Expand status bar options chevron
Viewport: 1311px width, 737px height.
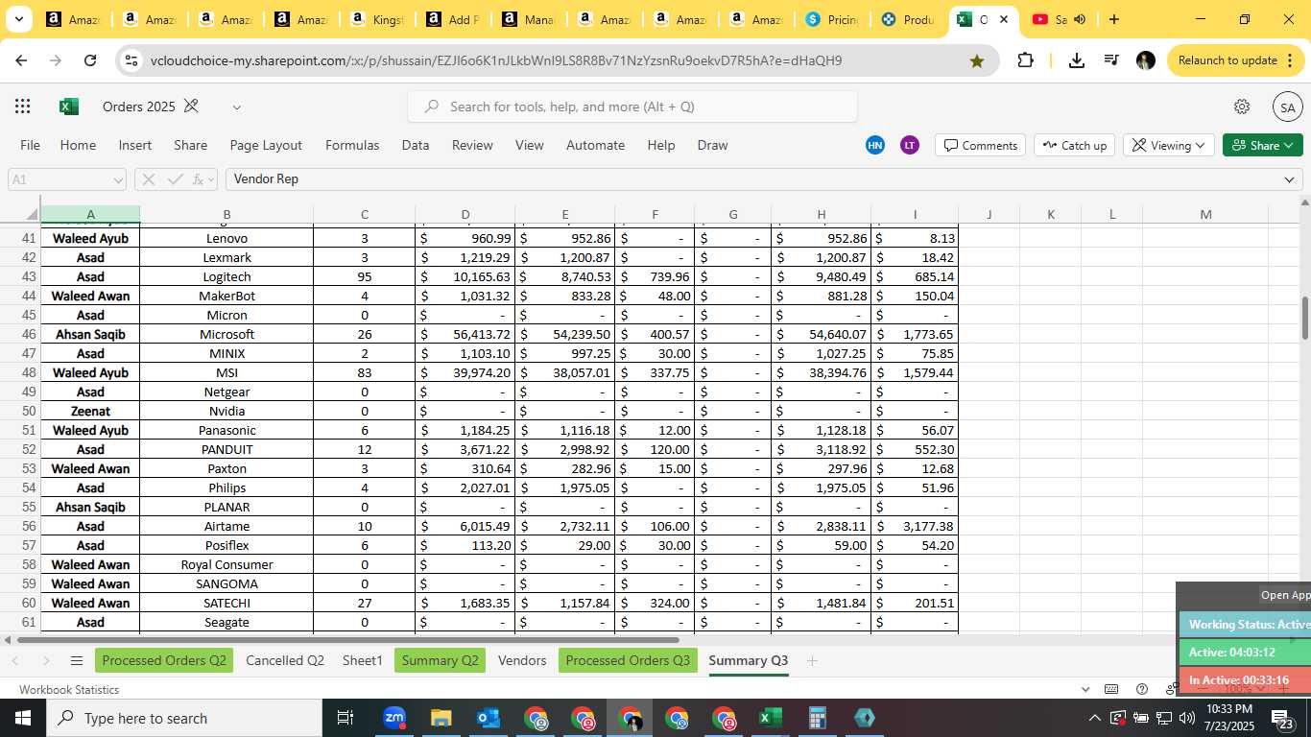click(x=1085, y=689)
